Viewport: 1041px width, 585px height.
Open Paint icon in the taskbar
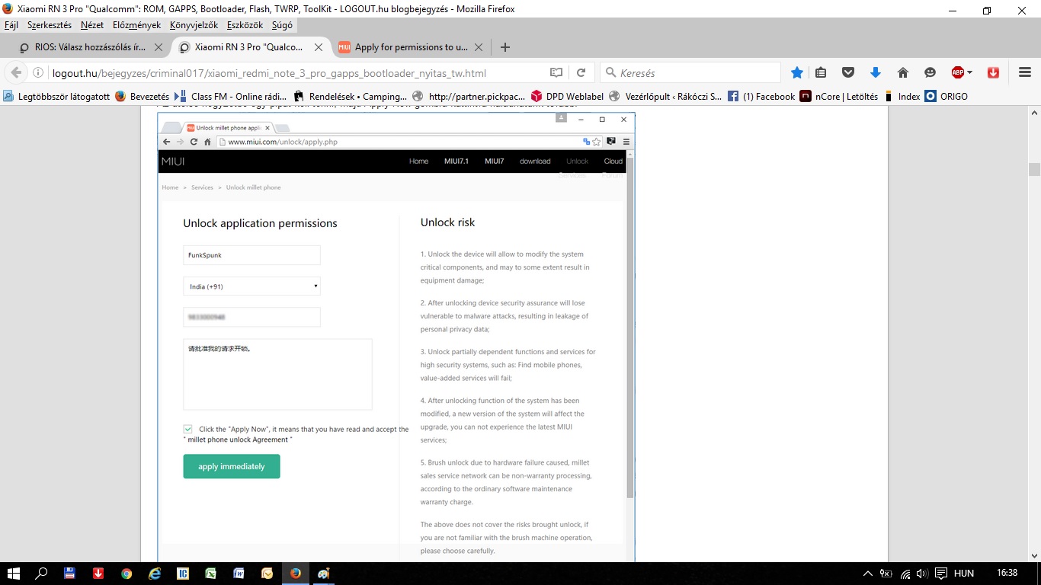(x=324, y=574)
